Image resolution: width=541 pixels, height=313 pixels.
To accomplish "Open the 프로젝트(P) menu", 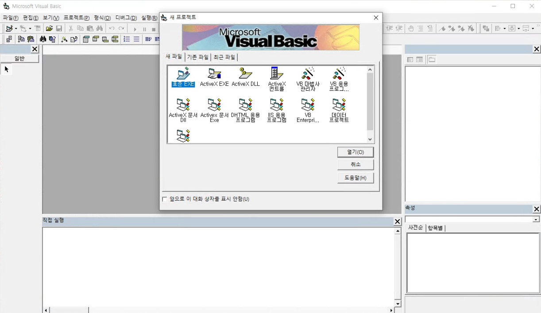I will tap(77, 18).
